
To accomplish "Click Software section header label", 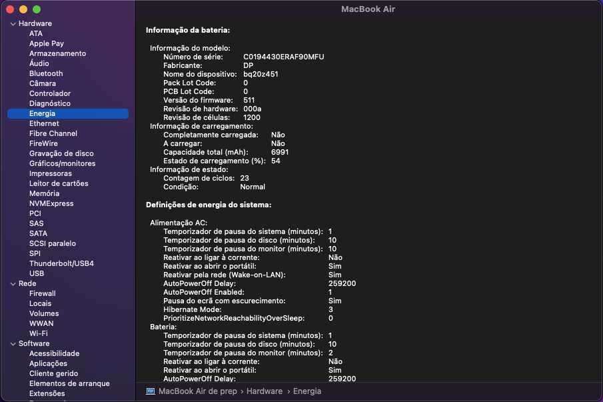I will pos(34,343).
